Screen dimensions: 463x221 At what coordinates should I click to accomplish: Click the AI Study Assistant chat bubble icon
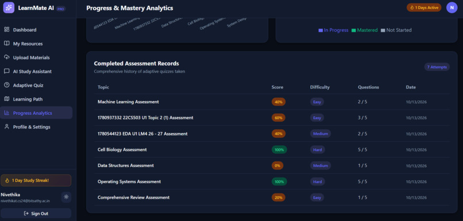click(6, 71)
